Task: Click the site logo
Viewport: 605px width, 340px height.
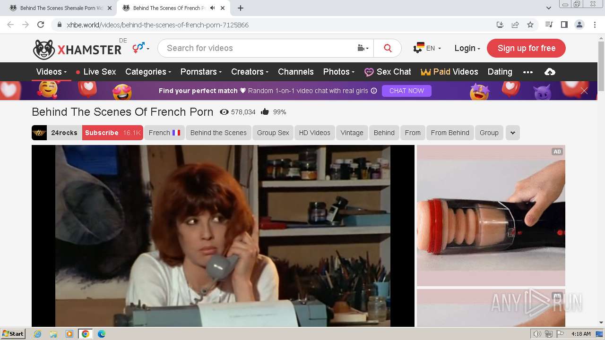Action: (77, 49)
